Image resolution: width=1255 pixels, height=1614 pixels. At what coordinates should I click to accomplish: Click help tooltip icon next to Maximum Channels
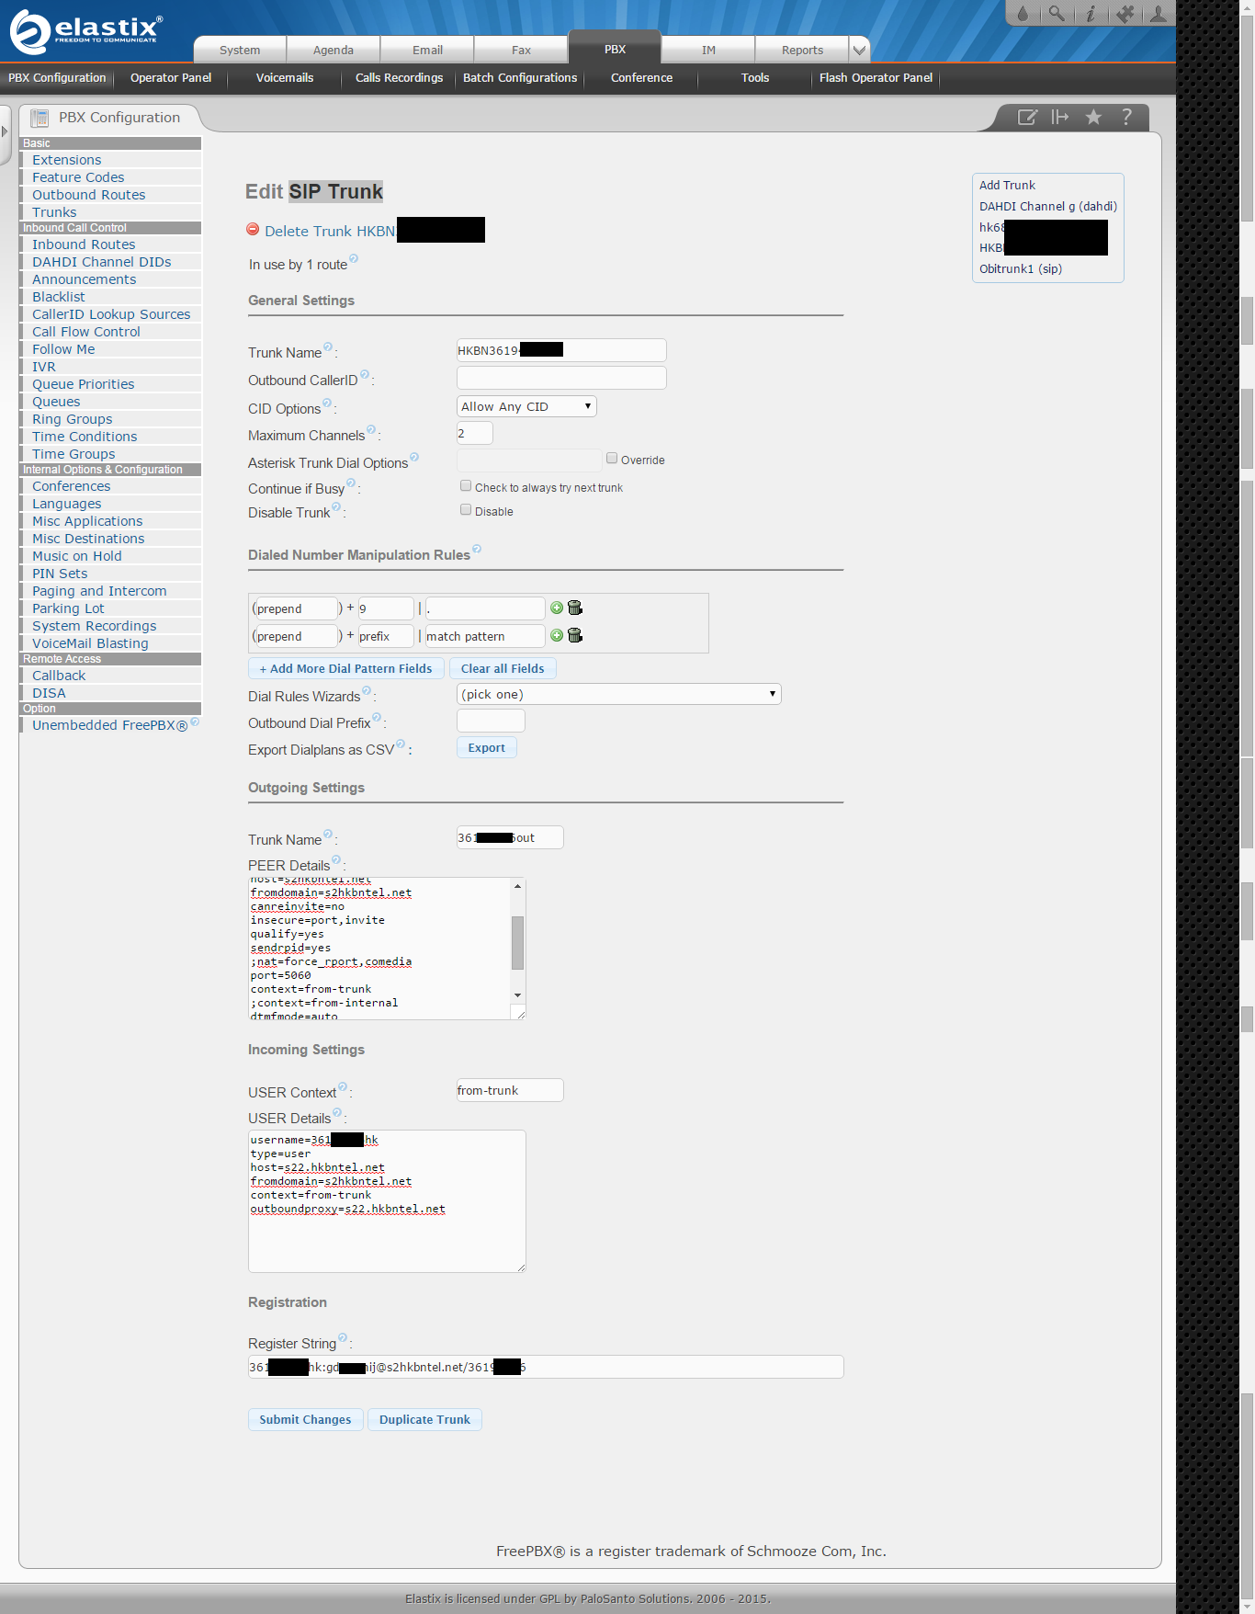(x=371, y=430)
